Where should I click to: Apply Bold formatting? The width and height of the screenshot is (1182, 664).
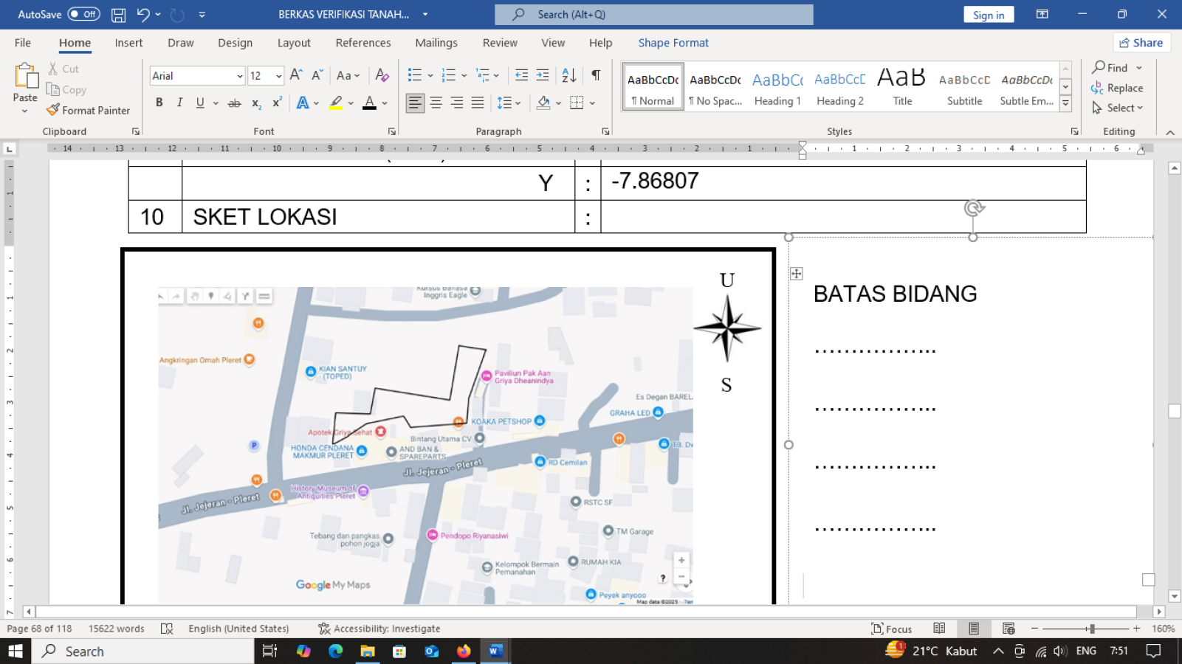tap(159, 103)
